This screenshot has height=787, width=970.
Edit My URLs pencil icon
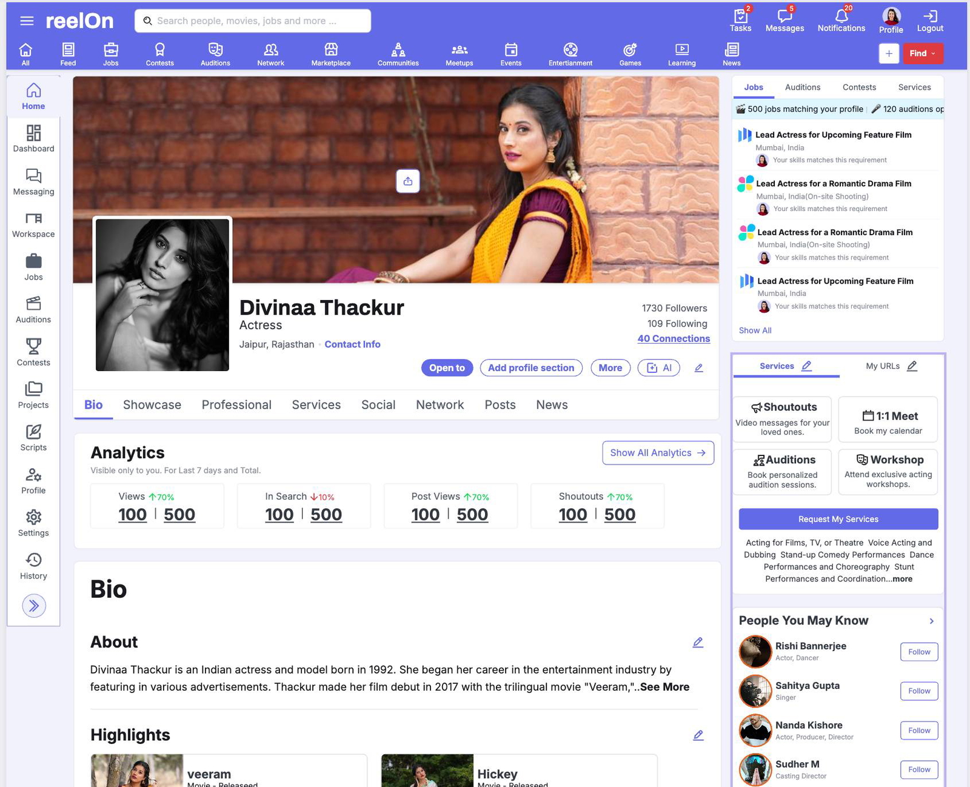[x=912, y=366]
